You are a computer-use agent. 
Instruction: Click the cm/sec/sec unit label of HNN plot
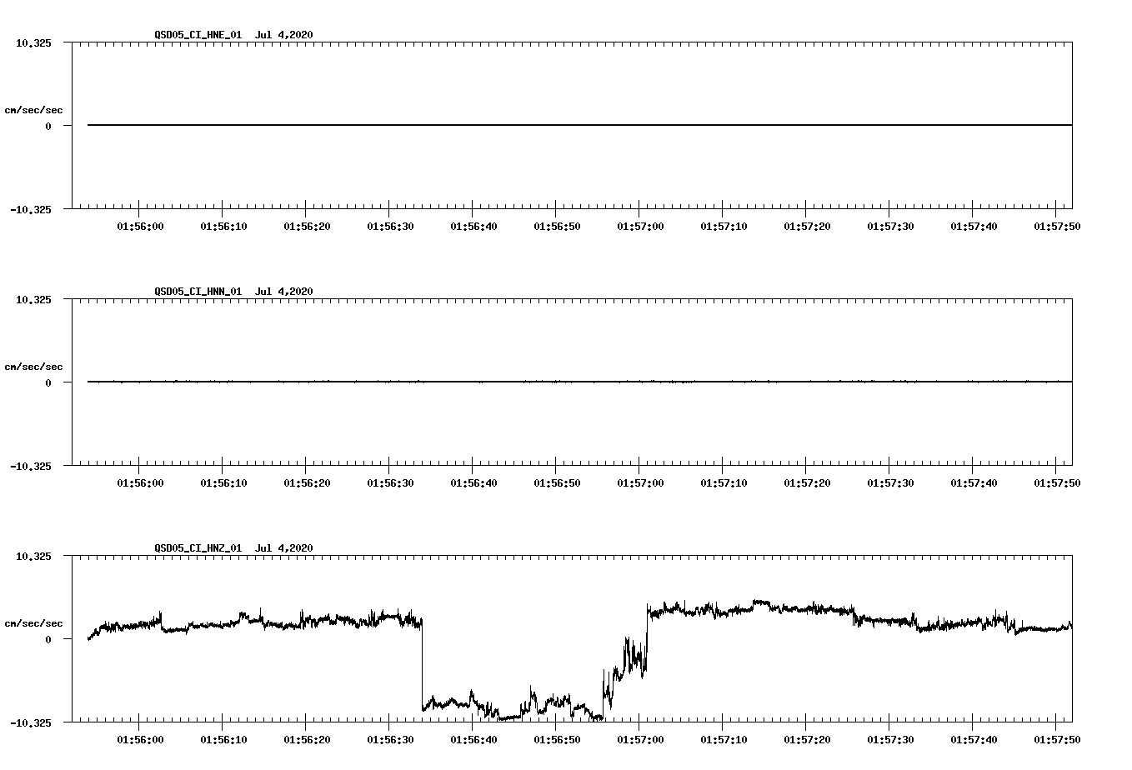(33, 367)
